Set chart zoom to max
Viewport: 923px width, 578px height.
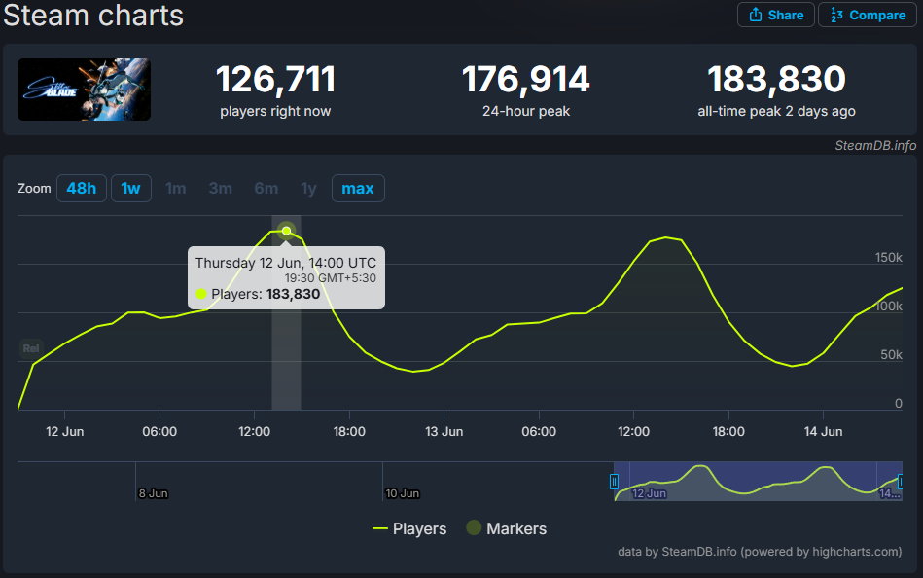click(358, 189)
